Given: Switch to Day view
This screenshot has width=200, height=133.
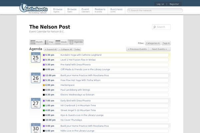Looking at the screenshot, I should [x=49, y=42].
